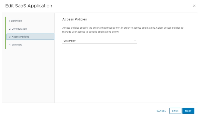200x119 pixels.
Task: Open the Okta Policy dropdown
Action: tap(99, 41)
